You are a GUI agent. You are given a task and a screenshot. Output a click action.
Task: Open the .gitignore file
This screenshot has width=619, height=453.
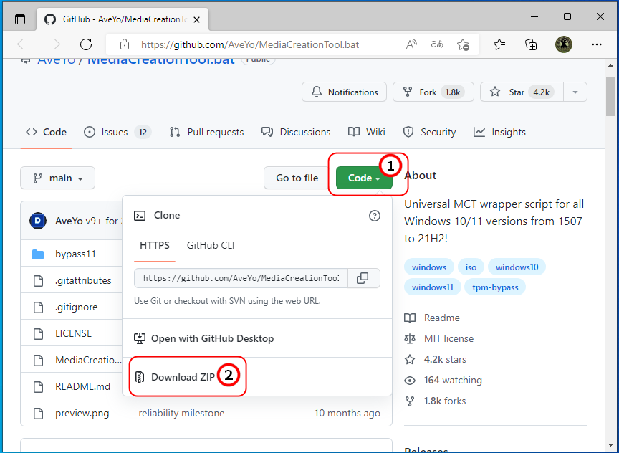pos(76,307)
